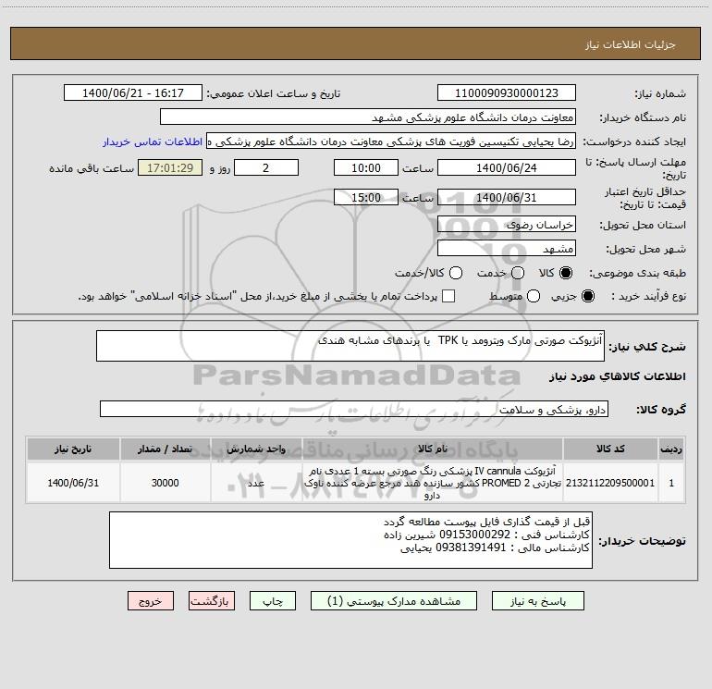This screenshot has width=712, height=689.
Task: Click the deadline time field 10:00
Action: pos(366,168)
